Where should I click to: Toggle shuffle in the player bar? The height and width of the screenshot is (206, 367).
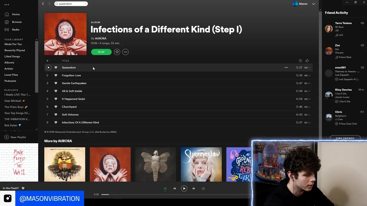pos(165,189)
